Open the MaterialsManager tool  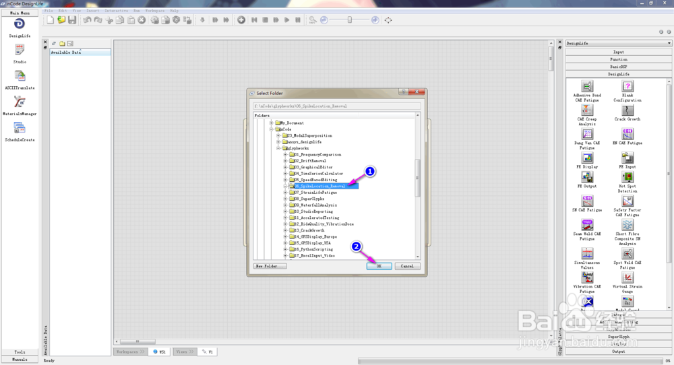pyautogui.click(x=20, y=106)
